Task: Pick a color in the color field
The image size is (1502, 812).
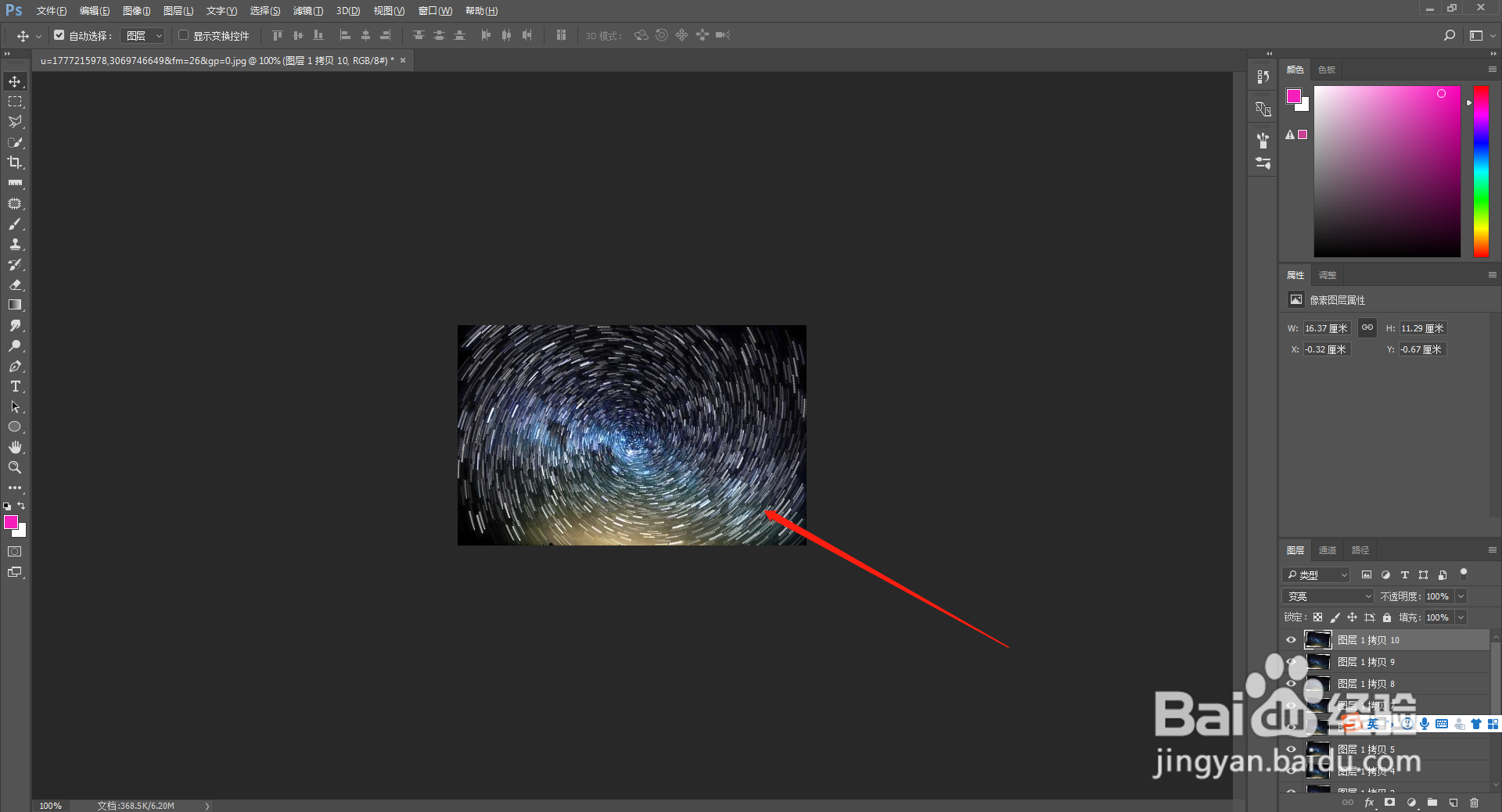Action: coord(1387,171)
